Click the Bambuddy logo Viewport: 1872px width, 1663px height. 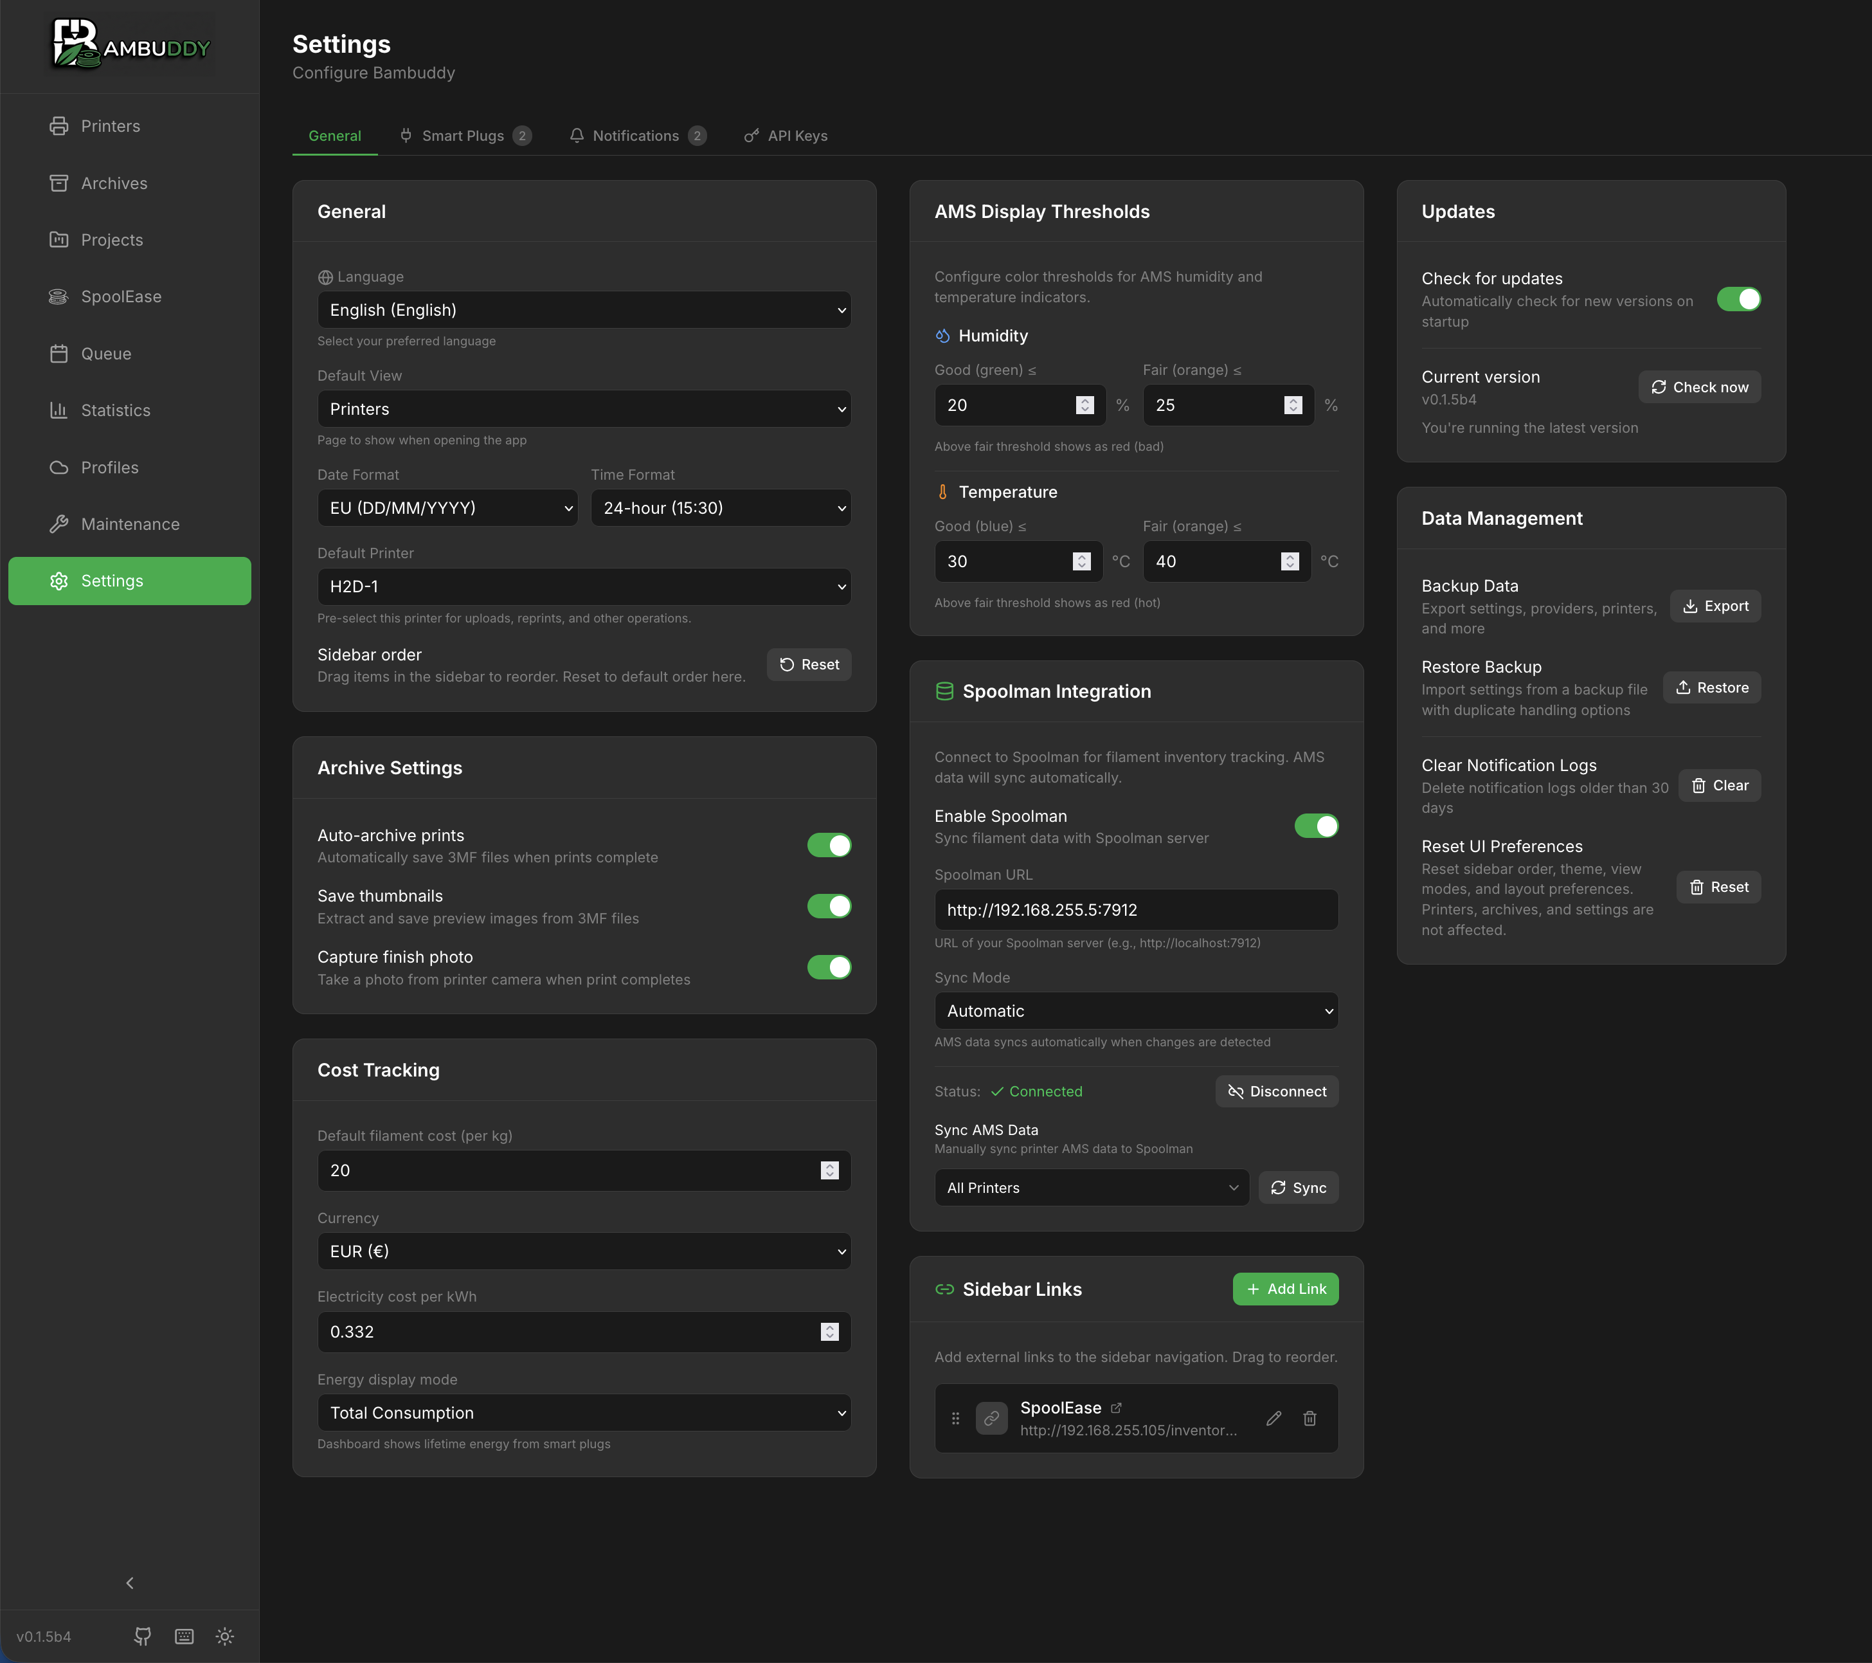point(131,44)
